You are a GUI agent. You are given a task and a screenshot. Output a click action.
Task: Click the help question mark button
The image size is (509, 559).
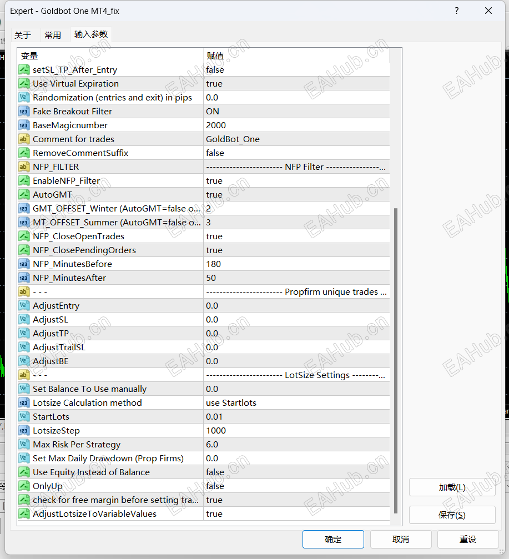point(457,11)
